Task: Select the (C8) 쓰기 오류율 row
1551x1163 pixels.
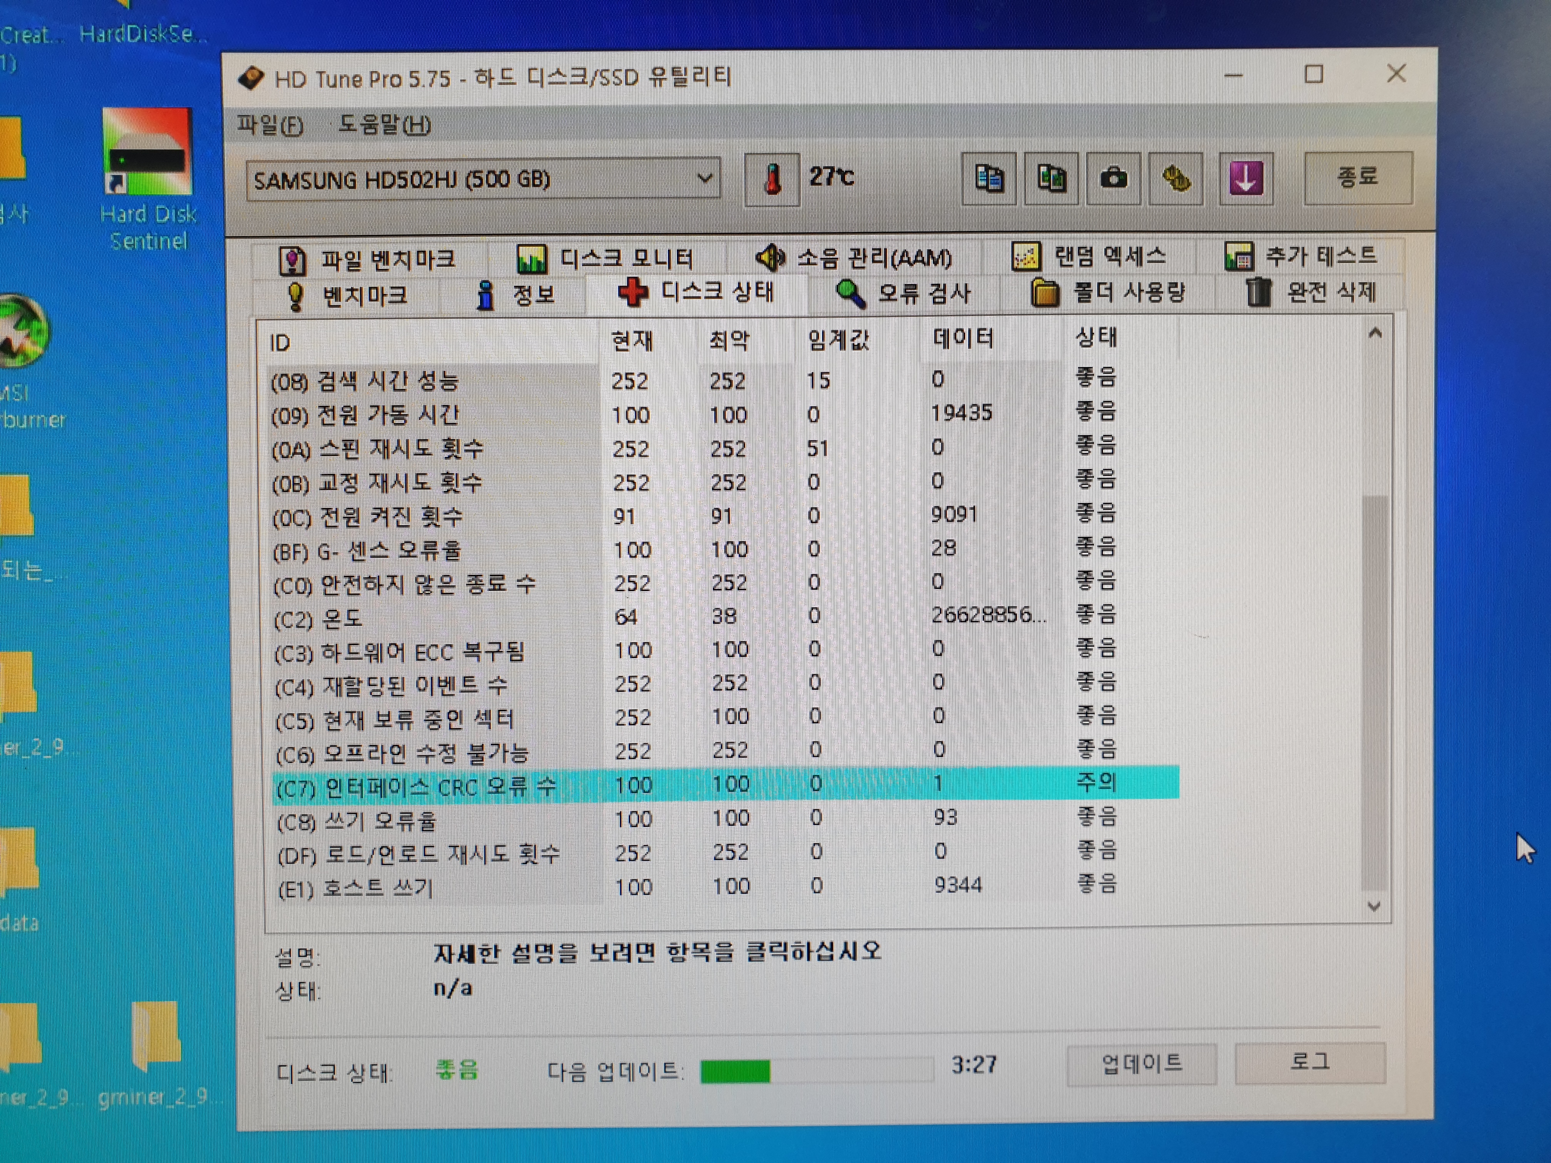Action: click(x=725, y=820)
